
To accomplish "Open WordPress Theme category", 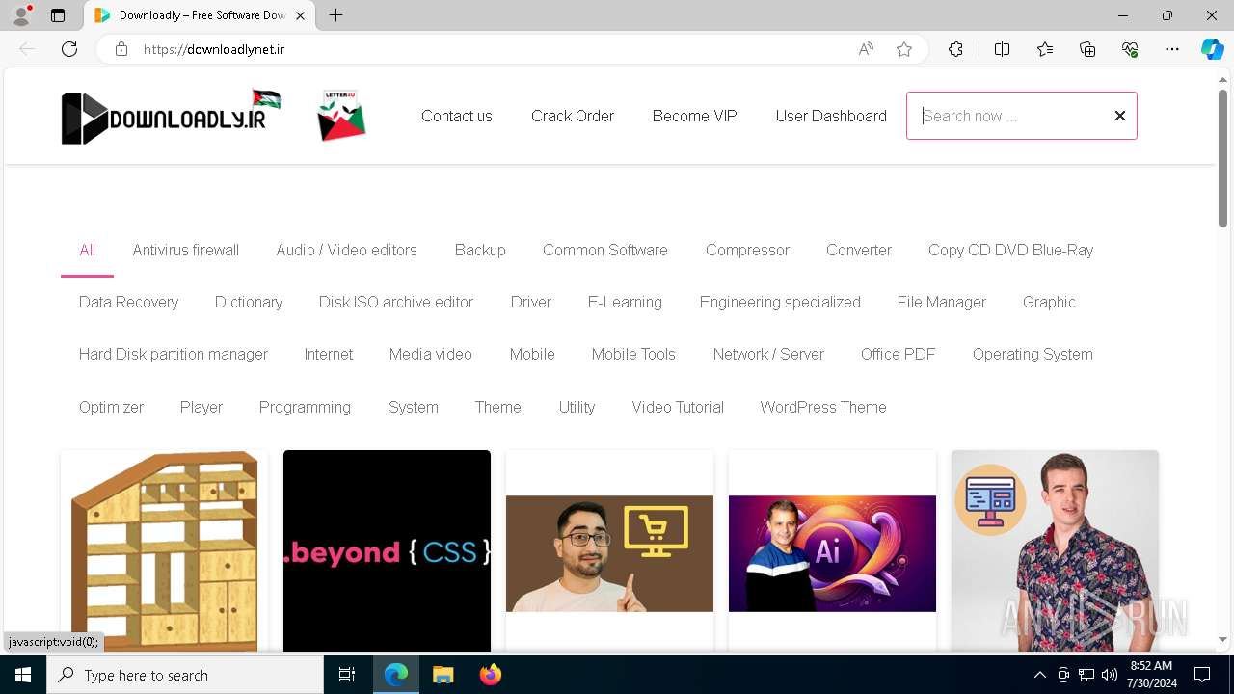I will point(823,407).
